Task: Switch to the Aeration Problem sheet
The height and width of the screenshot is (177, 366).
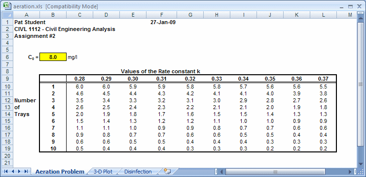Action: (60, 172)
